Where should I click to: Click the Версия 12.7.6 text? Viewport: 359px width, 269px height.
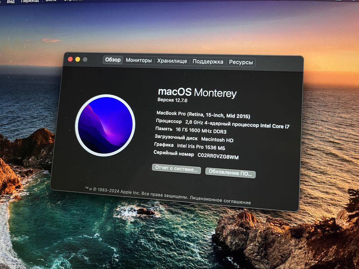[x=172, y=100]
